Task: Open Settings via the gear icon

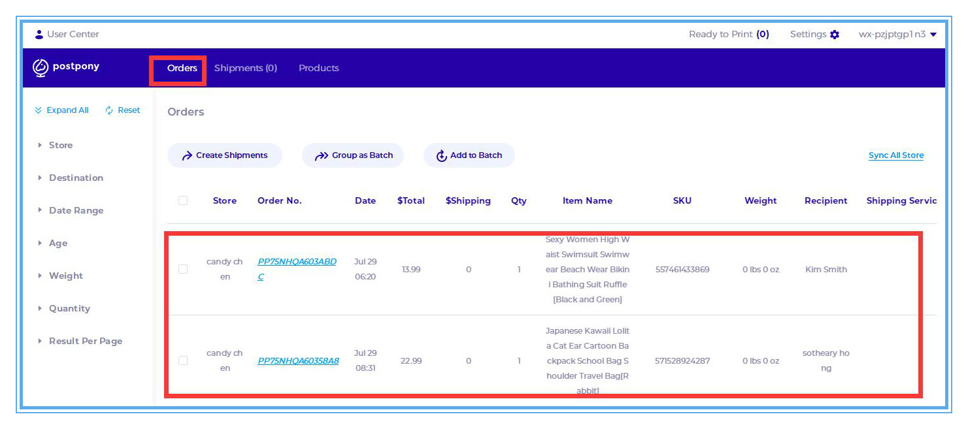Action: click(834, 34)
